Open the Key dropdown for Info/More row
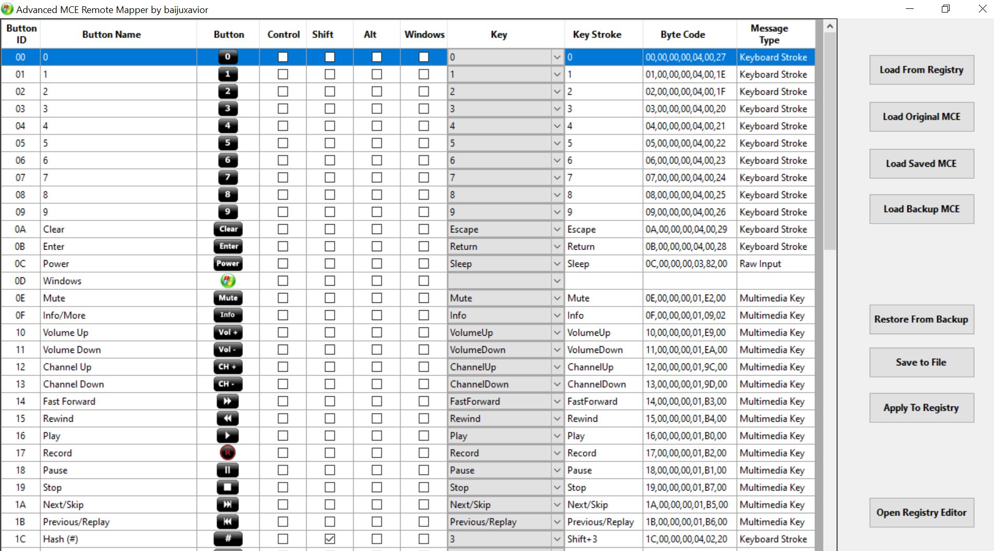This screenshot has width=994, height=551. pyautogui.click(x=557, y=315)
